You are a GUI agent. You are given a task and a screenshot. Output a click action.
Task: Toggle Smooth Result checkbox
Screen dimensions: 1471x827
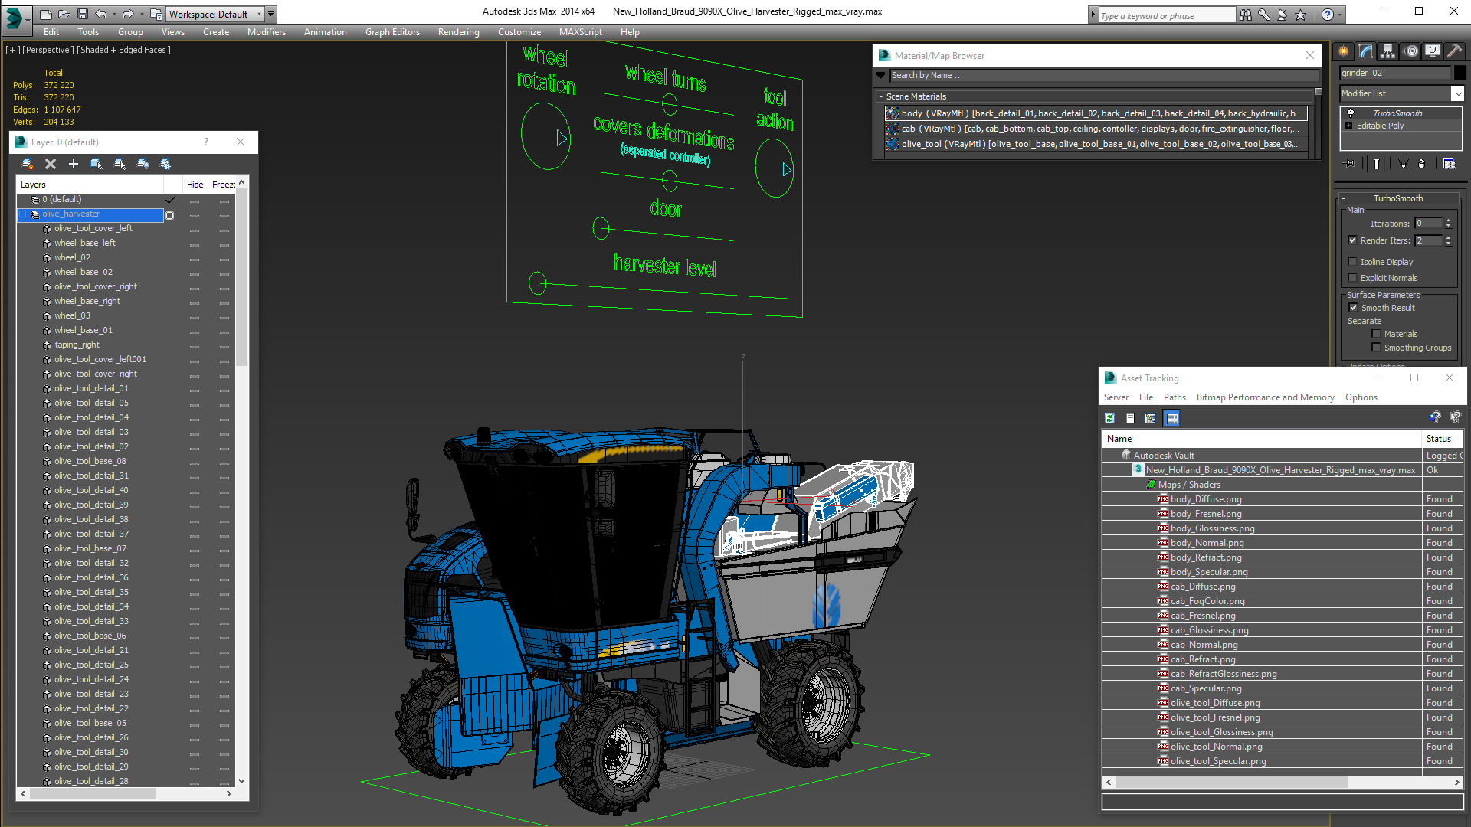click(x=1353, y=308)
